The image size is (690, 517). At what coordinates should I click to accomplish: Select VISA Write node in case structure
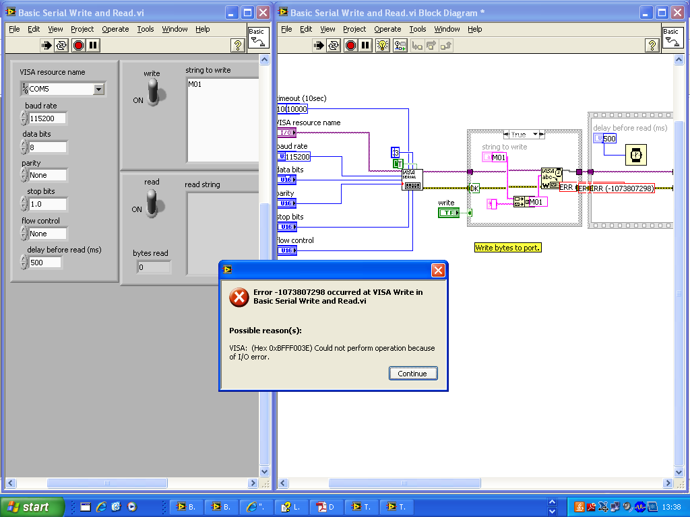tap(551, 178)
